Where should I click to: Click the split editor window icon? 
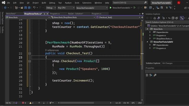[142, 17]
